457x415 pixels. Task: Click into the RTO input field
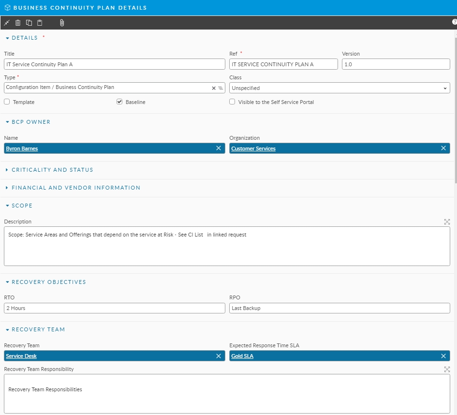pyautogui.click(x=114, y=308)
